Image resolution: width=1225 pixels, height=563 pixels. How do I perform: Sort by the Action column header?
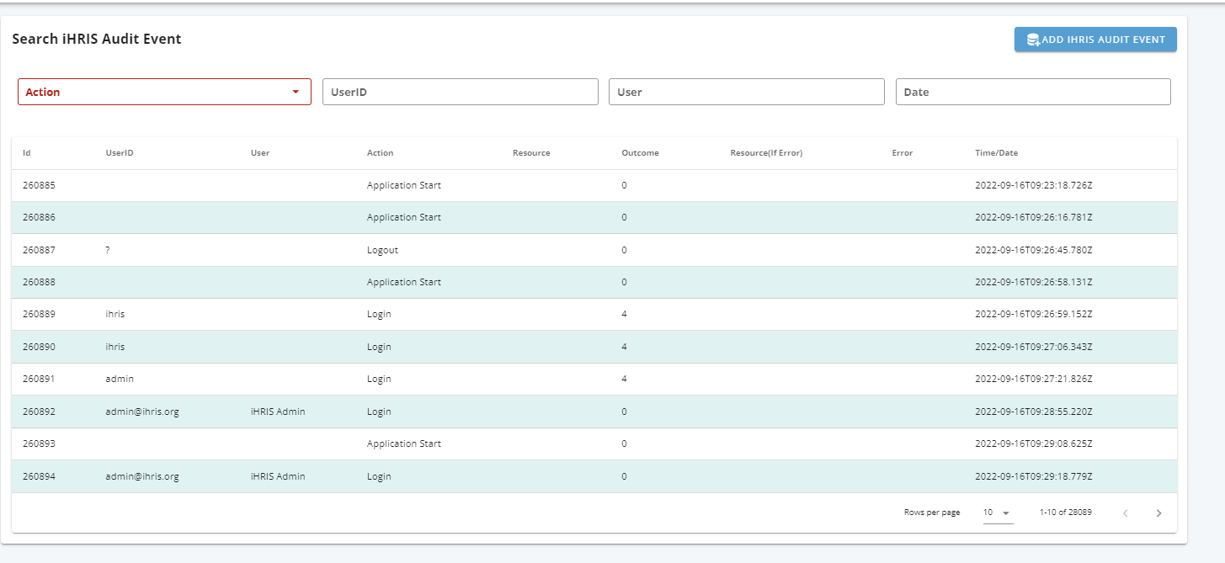point(380,153)
